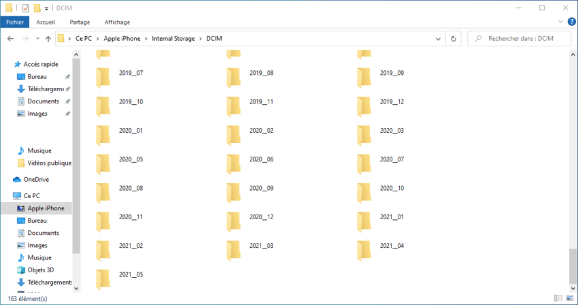This screenshot has width=578, height=305.
Task: Open the 2019__08 folder icon
Action: click(x=233, y=78)
